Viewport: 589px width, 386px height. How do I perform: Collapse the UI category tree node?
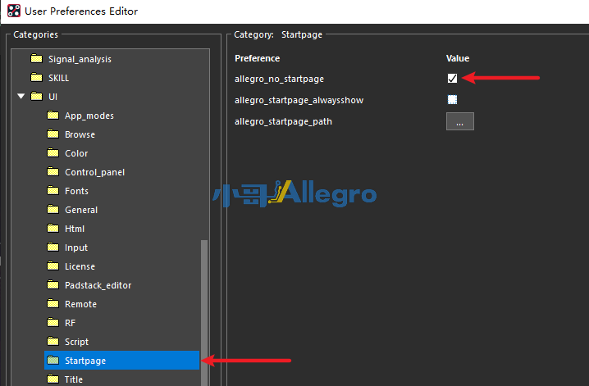[x=21, y=97]
